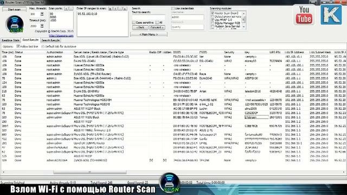Toggle the Case sensitive checkbox

click(x=134, y=23)
